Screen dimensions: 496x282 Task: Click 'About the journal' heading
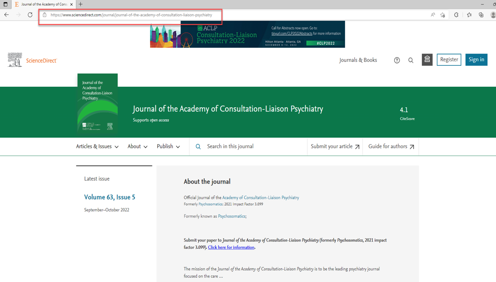point(207,182)
